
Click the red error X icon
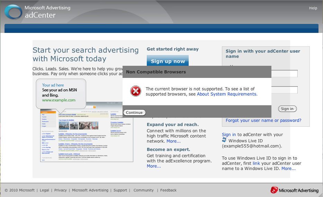point(136,91)
